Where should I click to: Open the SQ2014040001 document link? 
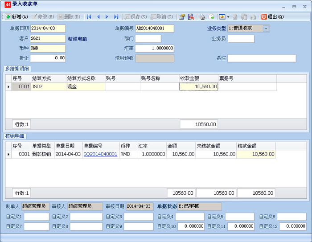click(x=100, y=154)
